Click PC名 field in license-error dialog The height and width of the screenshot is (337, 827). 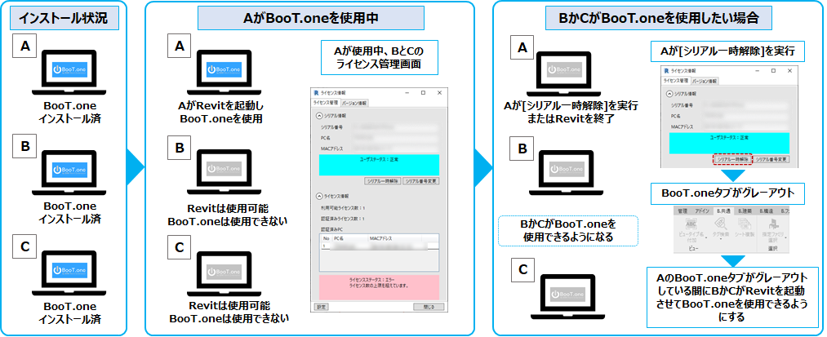click(396, 138)
